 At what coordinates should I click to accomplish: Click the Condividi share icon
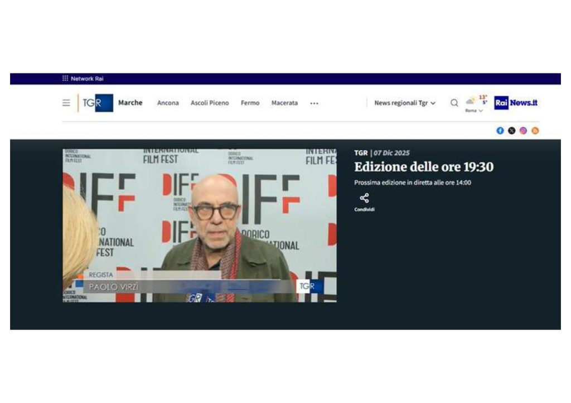point(364,198)
